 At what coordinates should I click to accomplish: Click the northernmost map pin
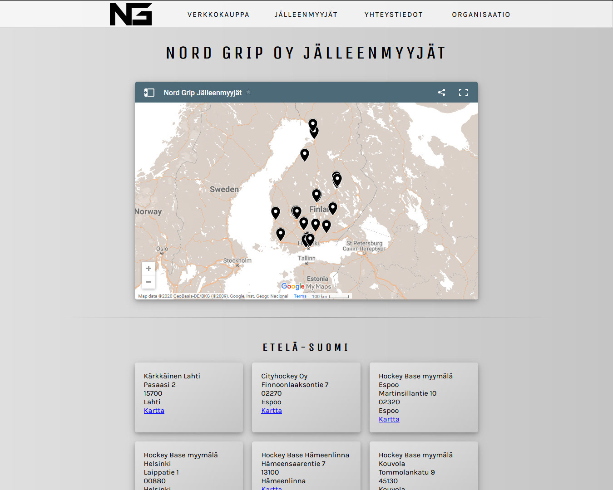point(313,124)
